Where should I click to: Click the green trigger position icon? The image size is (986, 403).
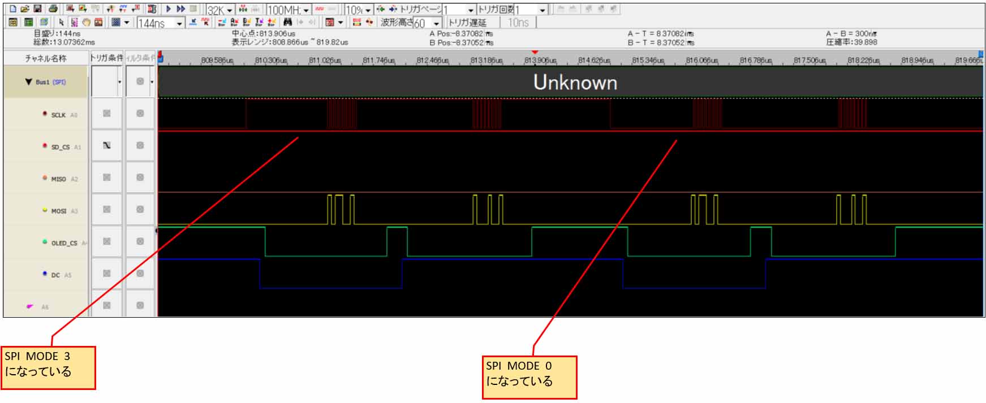pyautogui.click(x=380, y=9)
